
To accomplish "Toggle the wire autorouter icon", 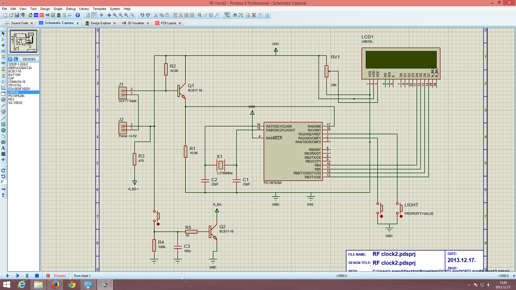I will coord(227,15).
